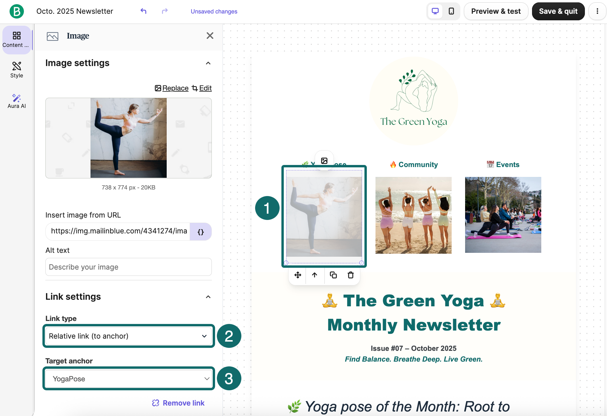Open the Link type dropdown
Image resolution: width=607 pixels, height=416 pixels.
128,336
